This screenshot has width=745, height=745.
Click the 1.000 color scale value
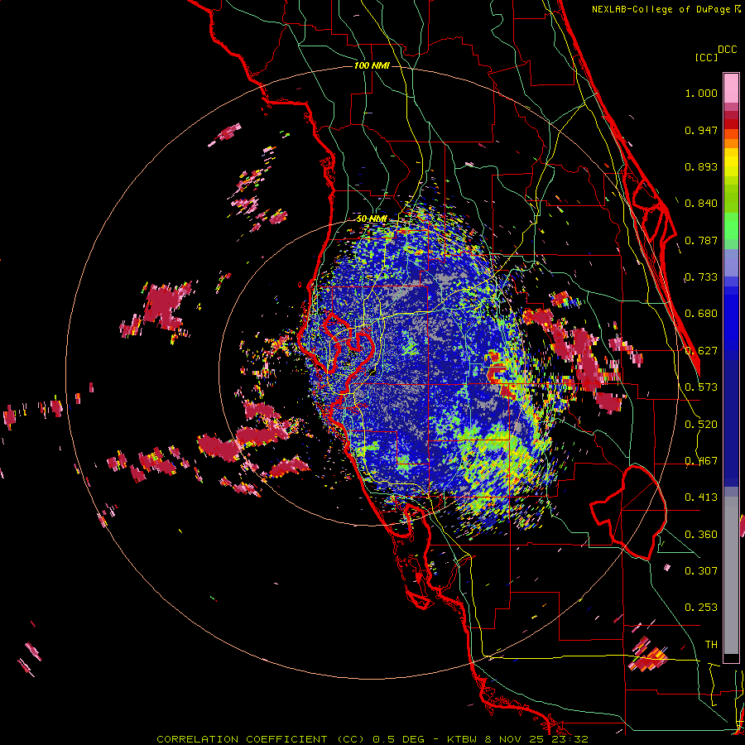point(701,93)
